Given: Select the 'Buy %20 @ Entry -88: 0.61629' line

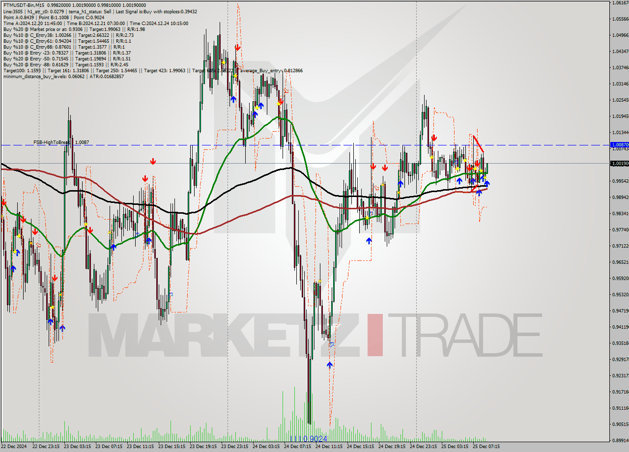Looking at the screenshot, I should coord(66,64).
